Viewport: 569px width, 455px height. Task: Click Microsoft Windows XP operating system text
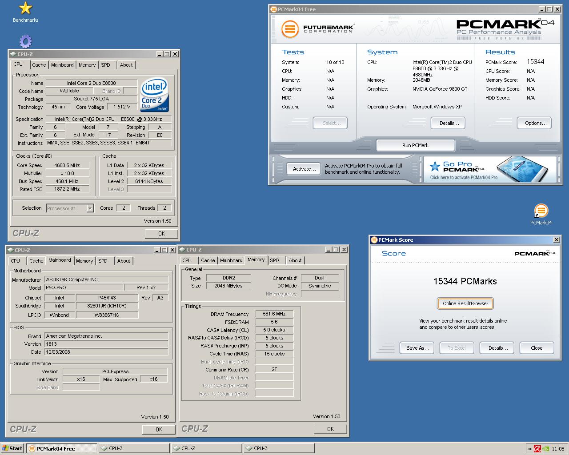click(437, 107)
